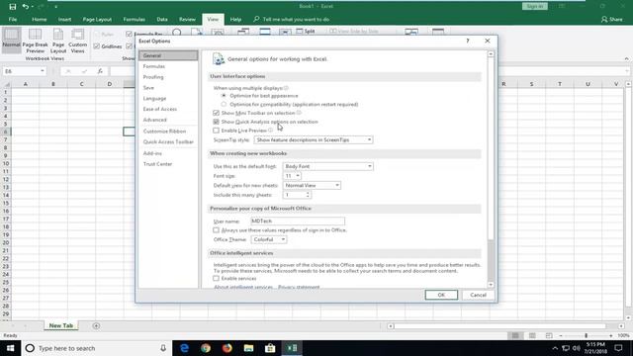Click Page Layout icon in status bar
The image size is (633, 356).
532,335
